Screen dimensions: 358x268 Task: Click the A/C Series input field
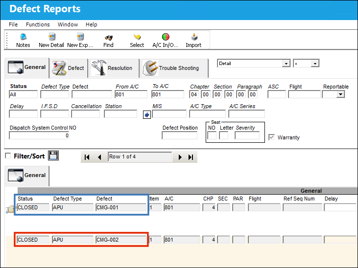(x=246, y=114)
